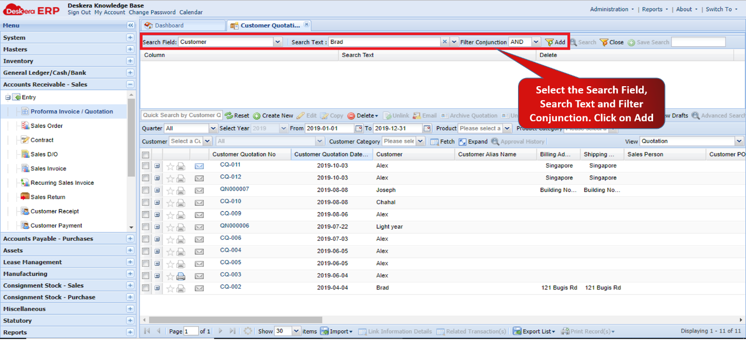Open the Search Field dropdown
Screen dimensions: 746x340
[x=278, y=42]
